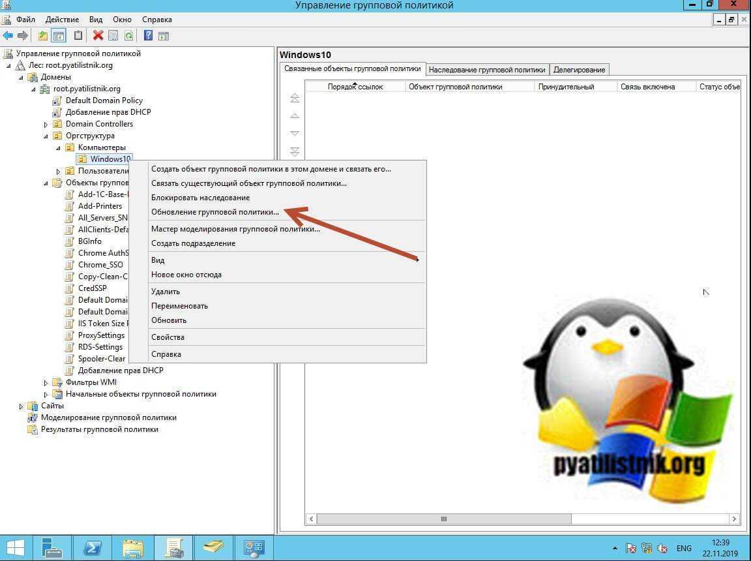Expand the Сайты tree node

tap(22, 406)
